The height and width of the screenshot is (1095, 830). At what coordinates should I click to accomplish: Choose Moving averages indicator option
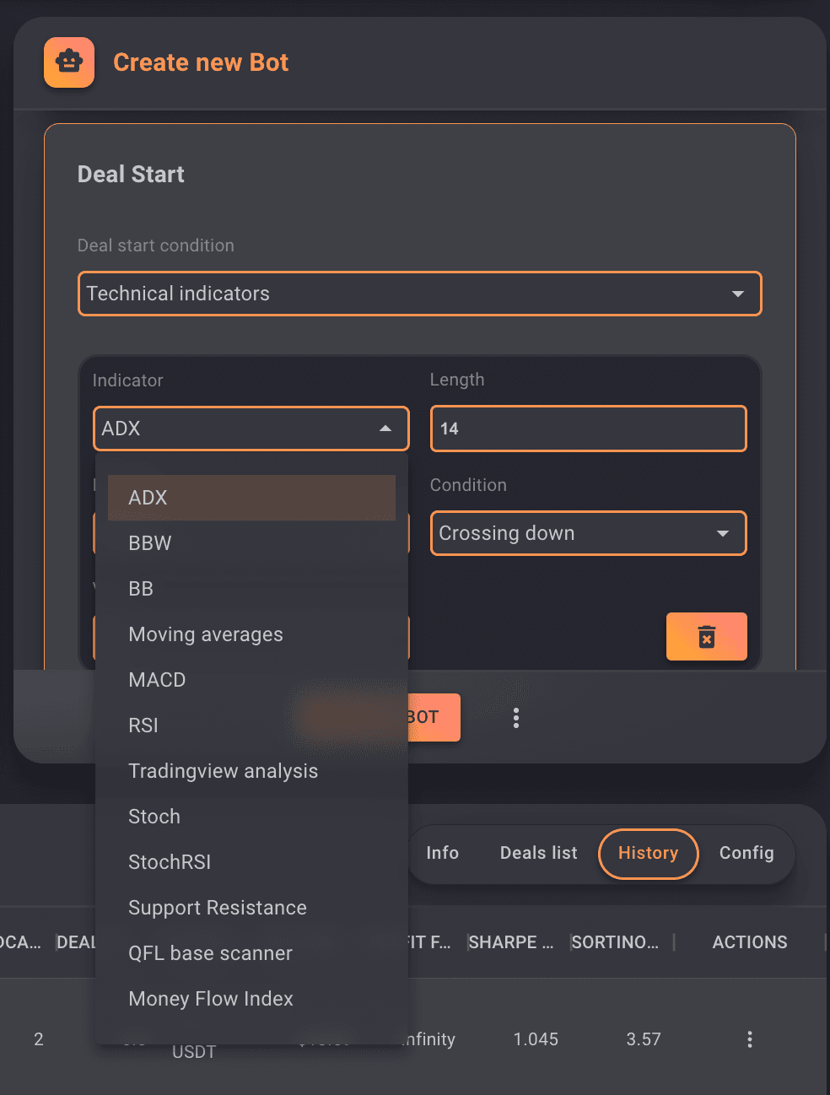[206, 634]
